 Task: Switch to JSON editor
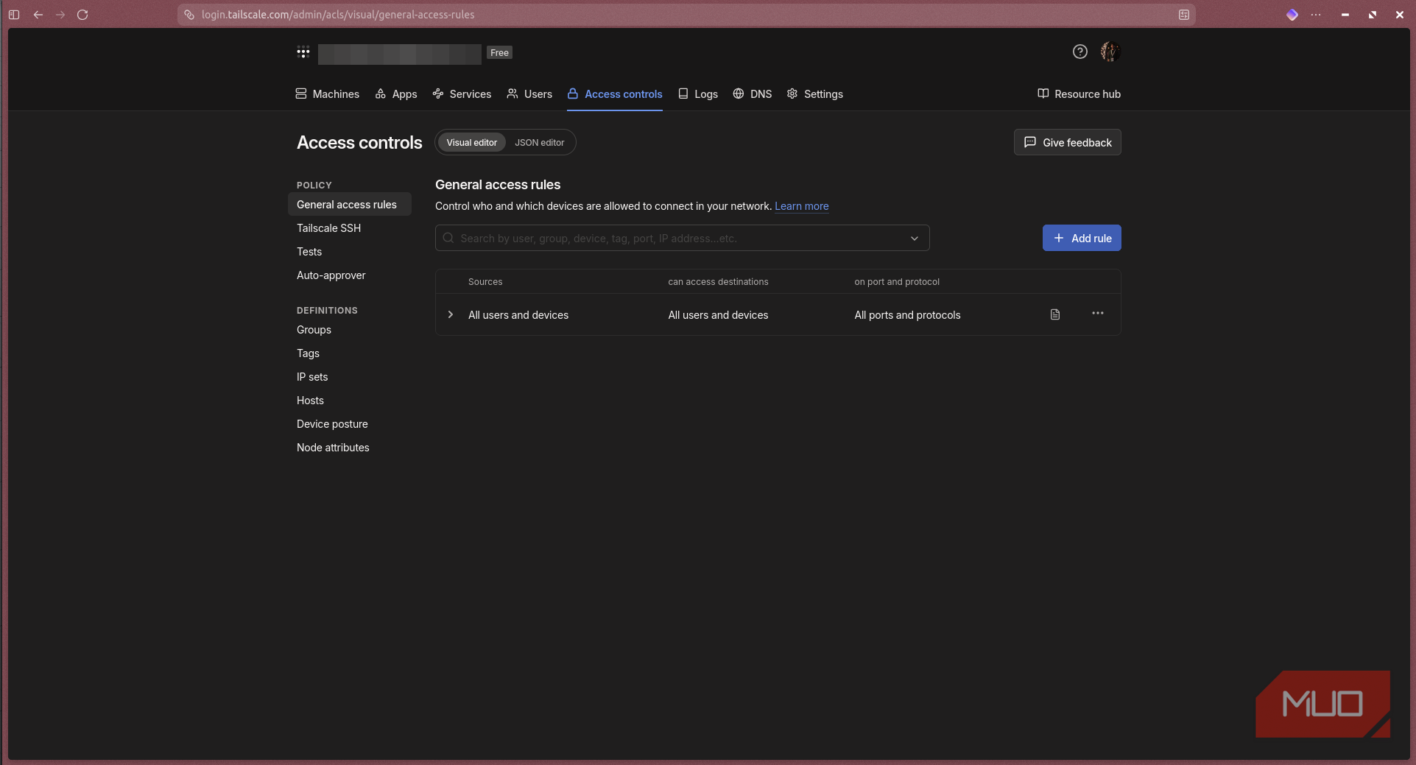pos(539,143)
